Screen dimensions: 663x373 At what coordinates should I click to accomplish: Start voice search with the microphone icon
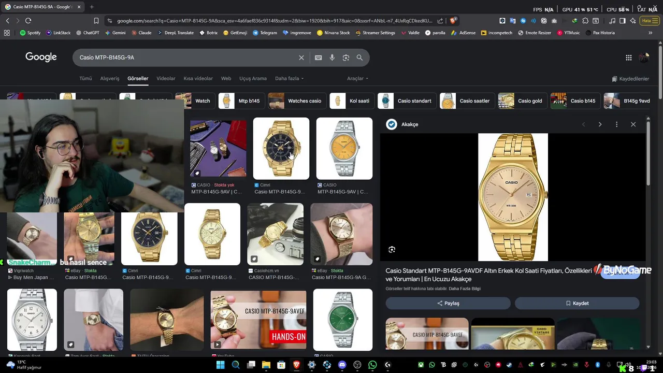pyautogui.click(x=332, y=58)
